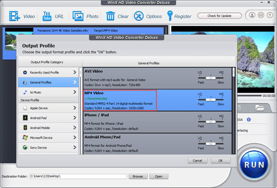Expand Android Mobile chevron
The width and height of the screenshot is (277, 188).
(75, 128)
